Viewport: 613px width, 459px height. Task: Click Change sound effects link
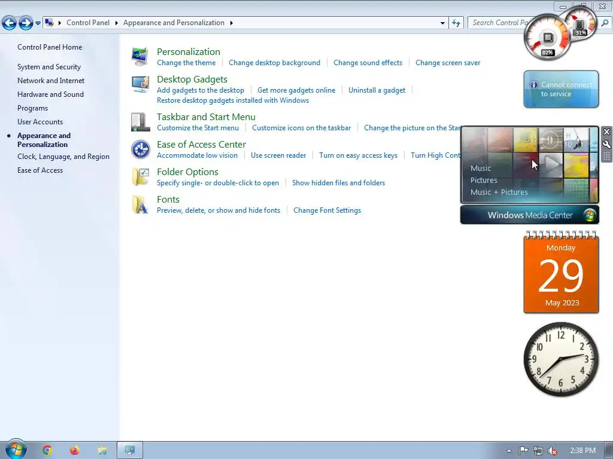click(368, 63)
